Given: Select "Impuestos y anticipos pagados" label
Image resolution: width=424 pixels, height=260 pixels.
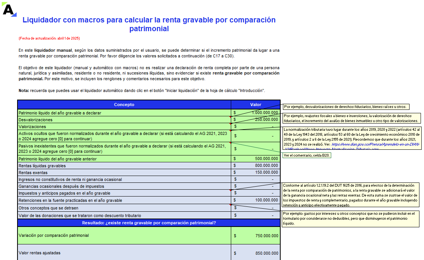Looking at the screenshot, I should (124, 193).
